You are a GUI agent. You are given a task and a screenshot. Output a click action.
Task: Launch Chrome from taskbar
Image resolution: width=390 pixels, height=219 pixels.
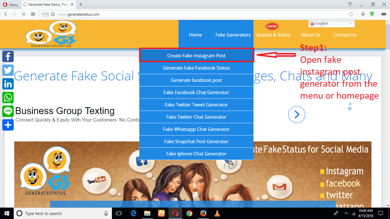tap(189, 213)
